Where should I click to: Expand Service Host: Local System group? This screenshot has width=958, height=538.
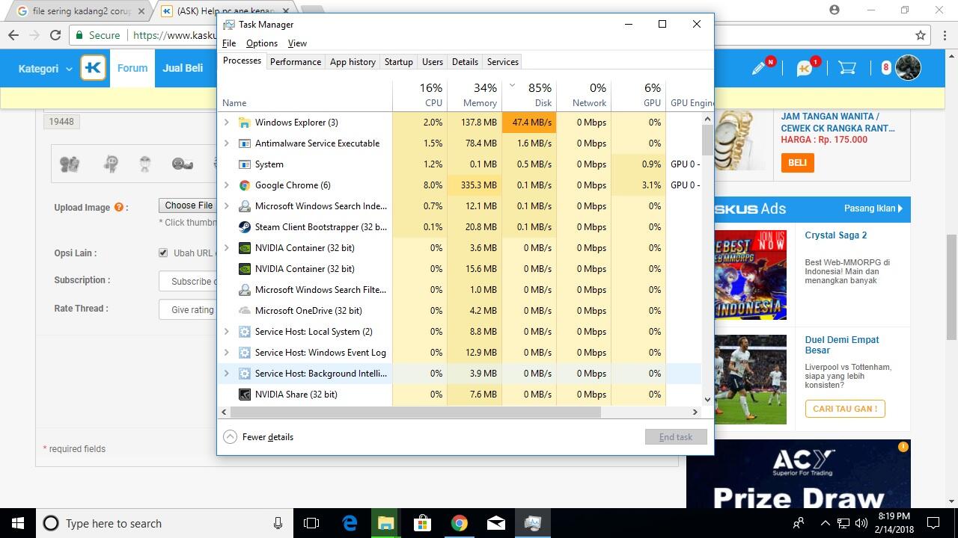click(227, 332)
